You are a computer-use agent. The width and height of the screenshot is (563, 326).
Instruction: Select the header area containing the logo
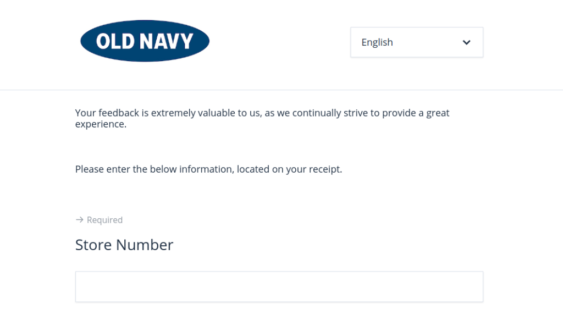point(281,44)
